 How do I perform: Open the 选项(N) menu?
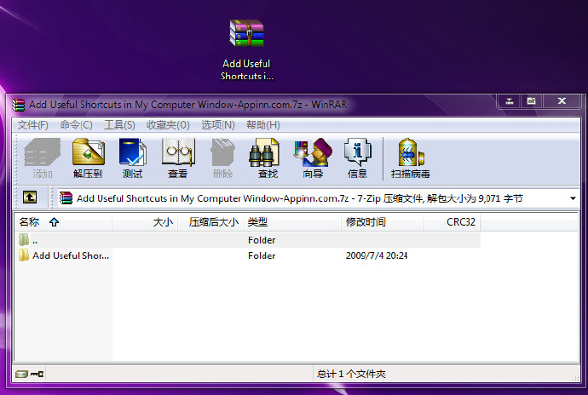218,125
